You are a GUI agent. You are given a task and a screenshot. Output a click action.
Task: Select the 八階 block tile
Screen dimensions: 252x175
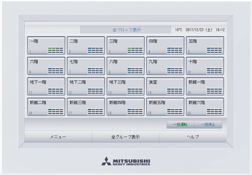[125, 66]
